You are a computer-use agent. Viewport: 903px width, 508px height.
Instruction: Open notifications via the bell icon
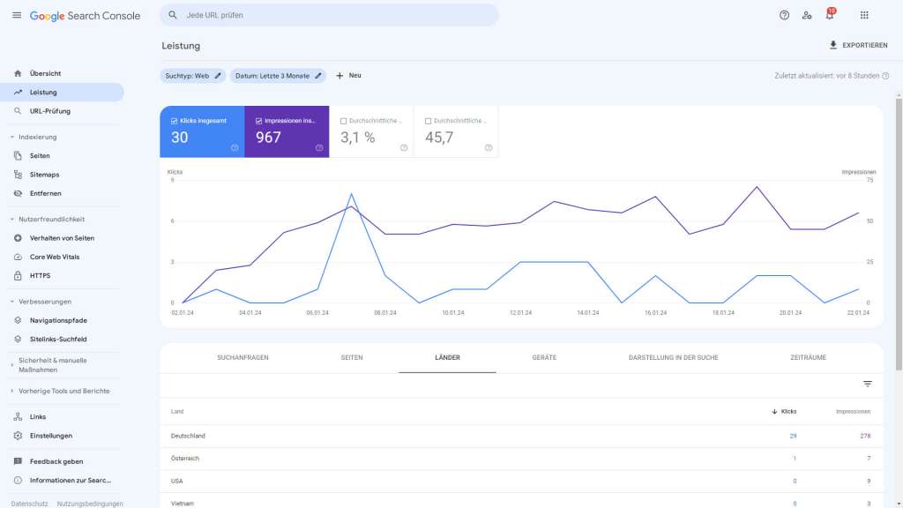(829, 15)
